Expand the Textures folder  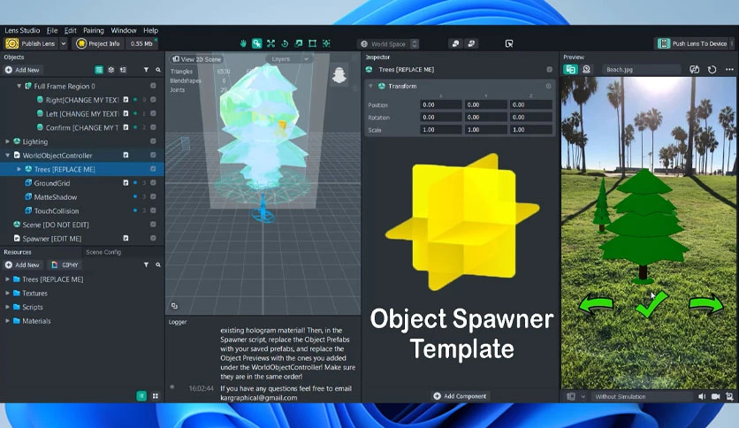7,293
